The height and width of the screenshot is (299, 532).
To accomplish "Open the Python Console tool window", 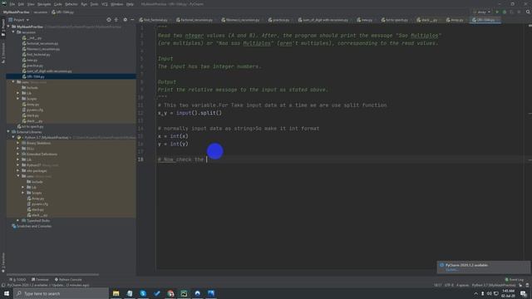I will coord(68,280).
